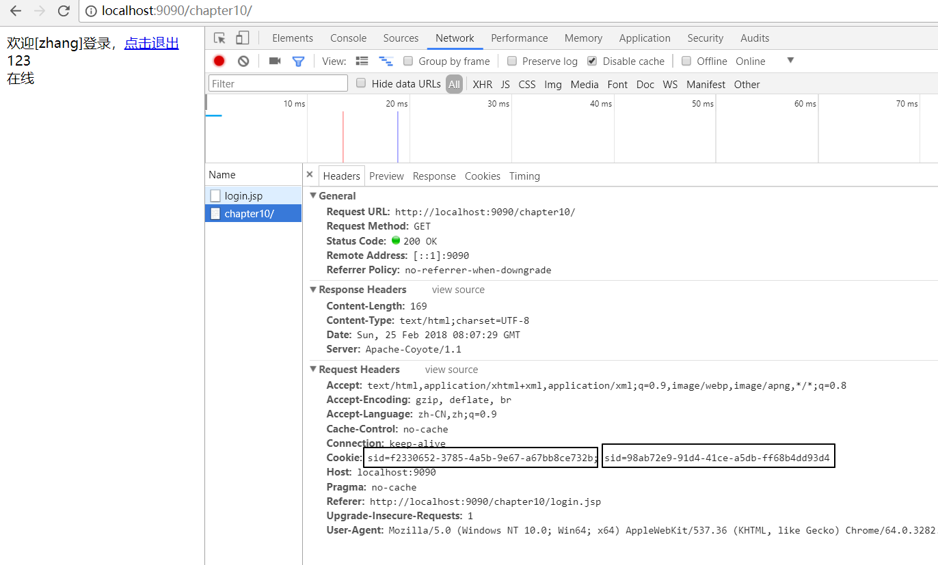Open the Memory tab
The image size is (938, 565).
pyautogui.click(x=583, y=38)
